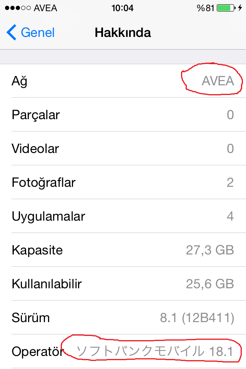
Task: Tap the 25,6 GB Kullanılabilir value
Action: pos(210,284)
